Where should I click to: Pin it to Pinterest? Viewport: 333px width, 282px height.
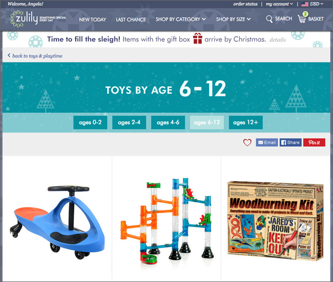click(314, 143)
